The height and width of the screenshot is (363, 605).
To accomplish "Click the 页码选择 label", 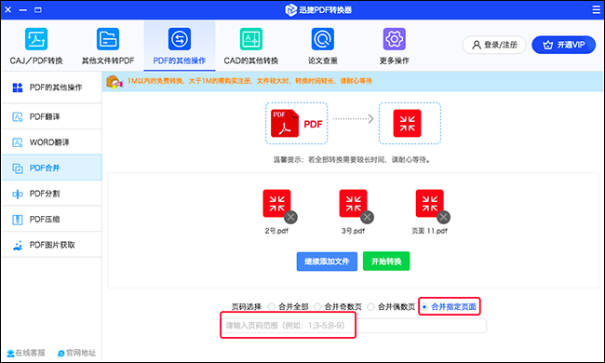I will 246,306.
